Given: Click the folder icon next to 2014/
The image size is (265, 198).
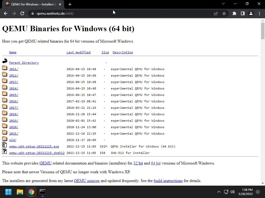Looking at the screenshot, I should tap(5, 87).
